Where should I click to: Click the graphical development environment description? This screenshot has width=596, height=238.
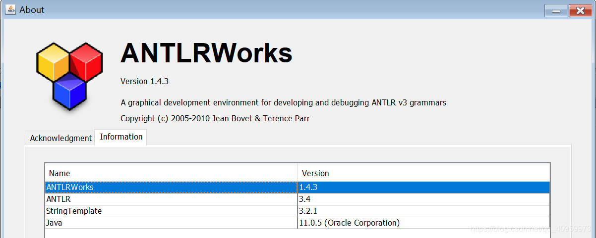[283, 103]
